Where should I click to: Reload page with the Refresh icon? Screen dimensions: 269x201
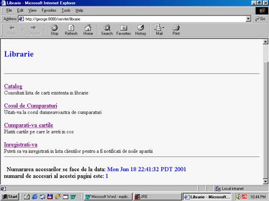71,28
